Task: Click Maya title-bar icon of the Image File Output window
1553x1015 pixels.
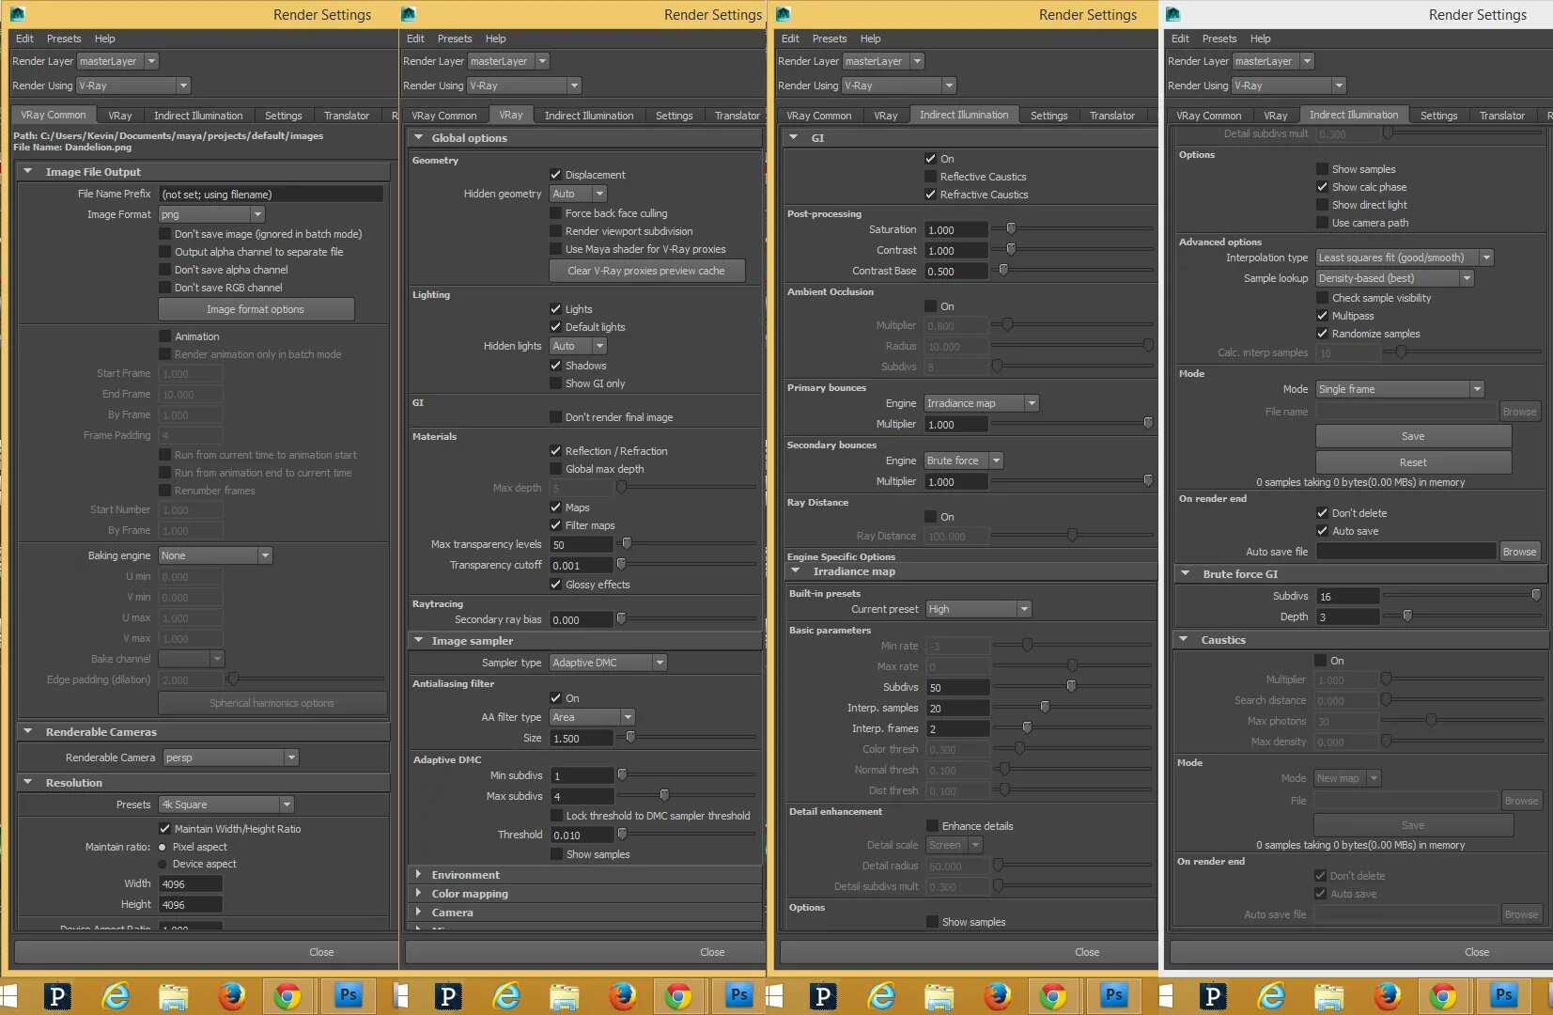Action: coord(17,14)
